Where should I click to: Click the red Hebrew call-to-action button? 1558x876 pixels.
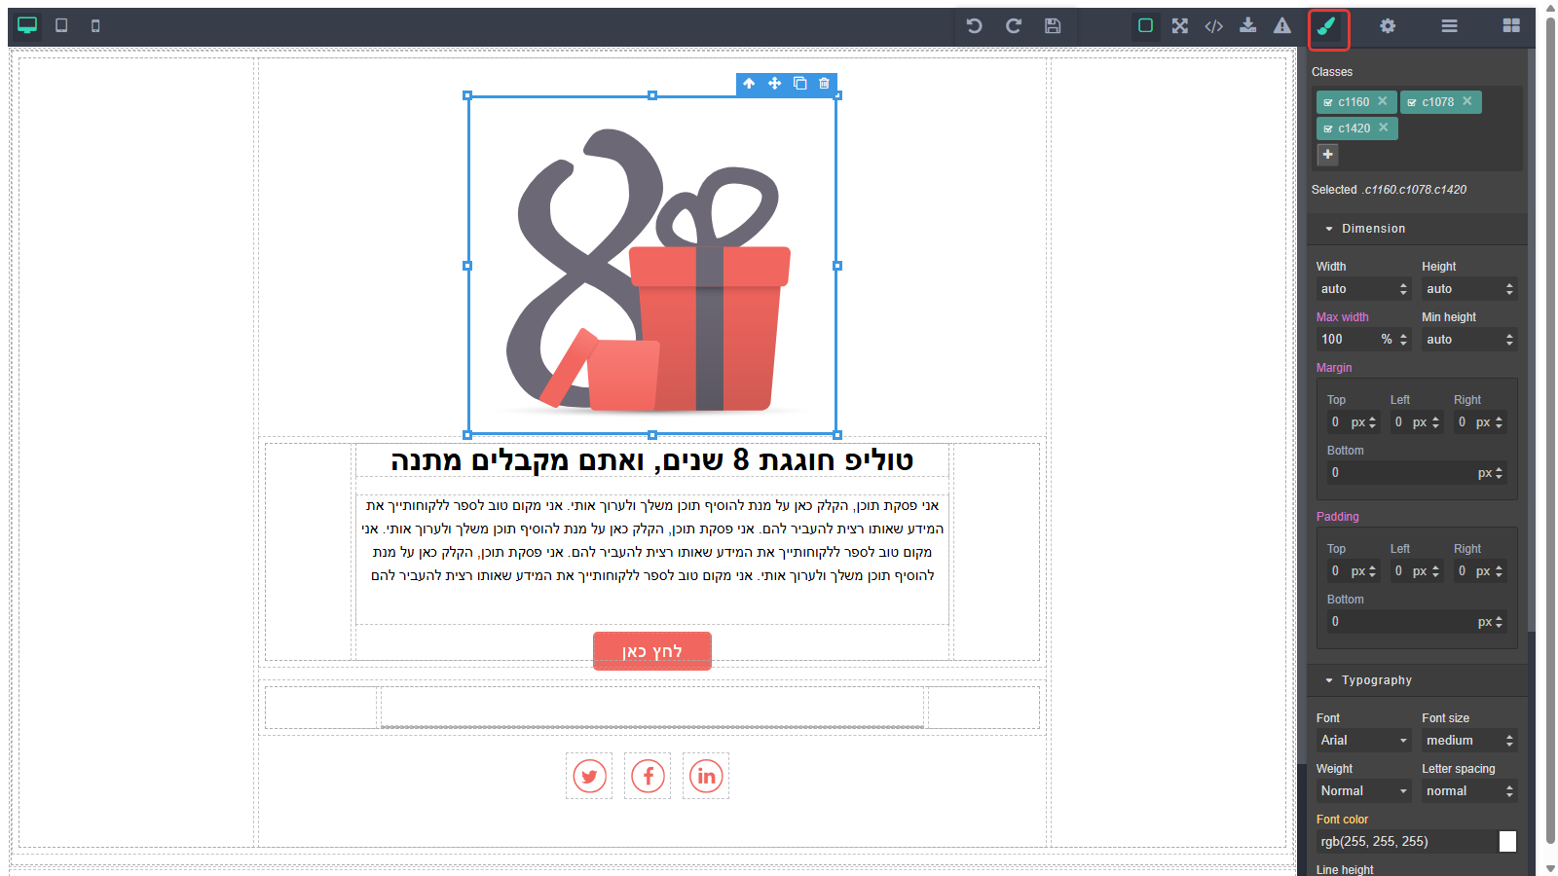click(652, 651)
